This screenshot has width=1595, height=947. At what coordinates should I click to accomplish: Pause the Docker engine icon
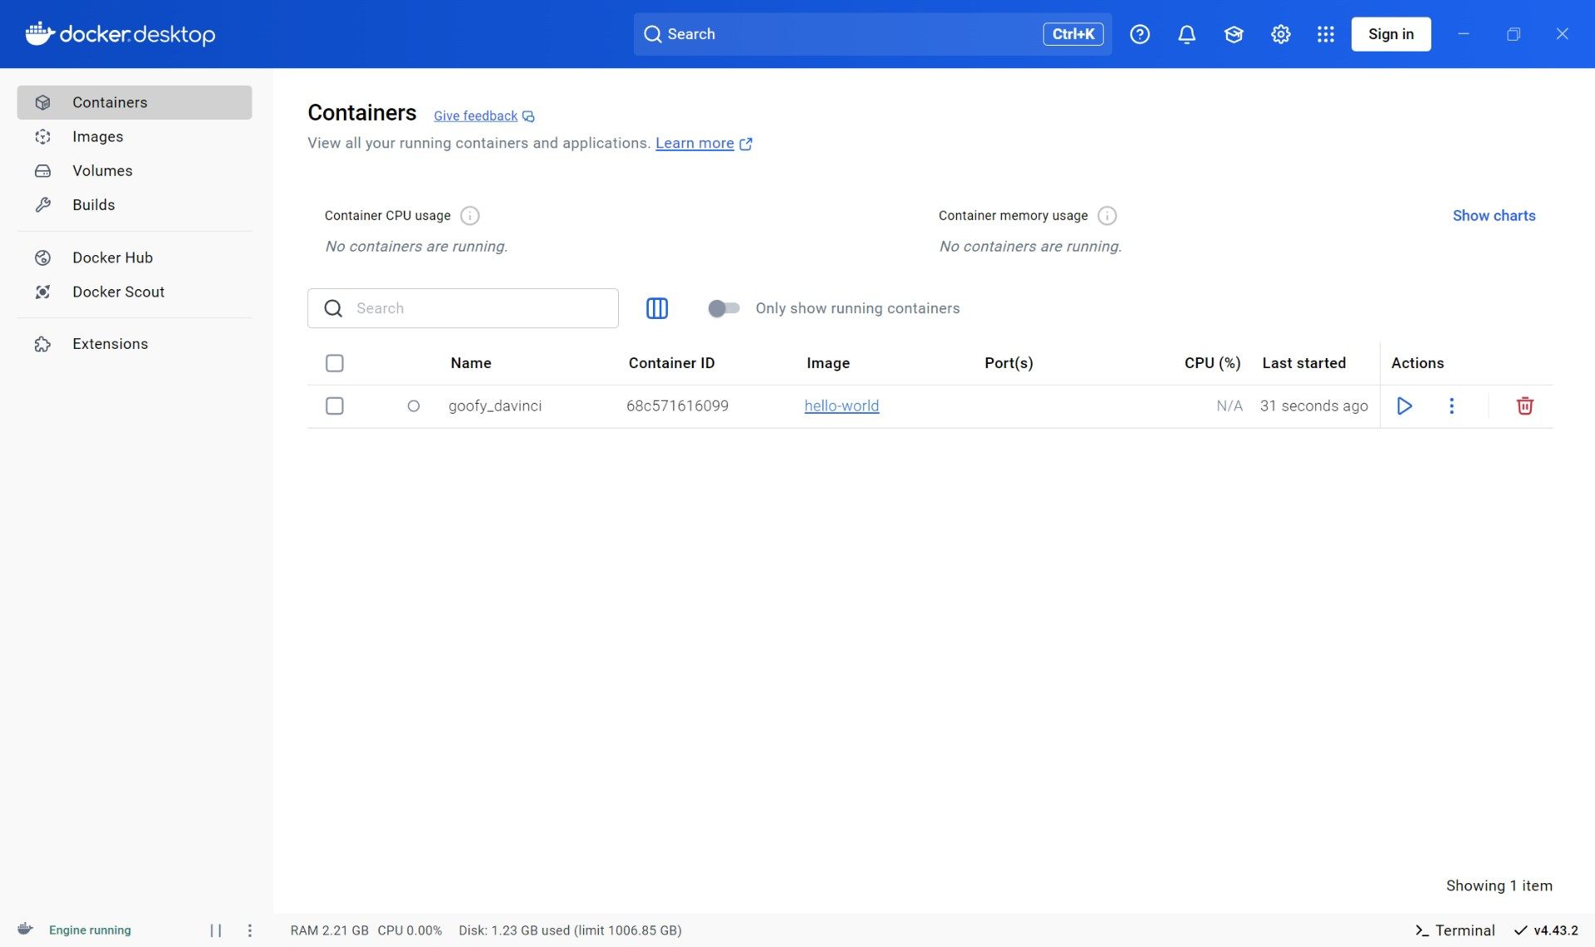(x=216, y=930)
